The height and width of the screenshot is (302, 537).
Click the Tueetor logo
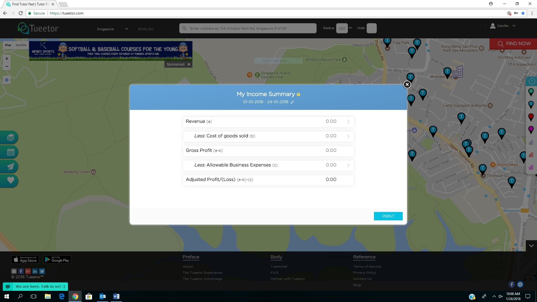pos(38,28)
